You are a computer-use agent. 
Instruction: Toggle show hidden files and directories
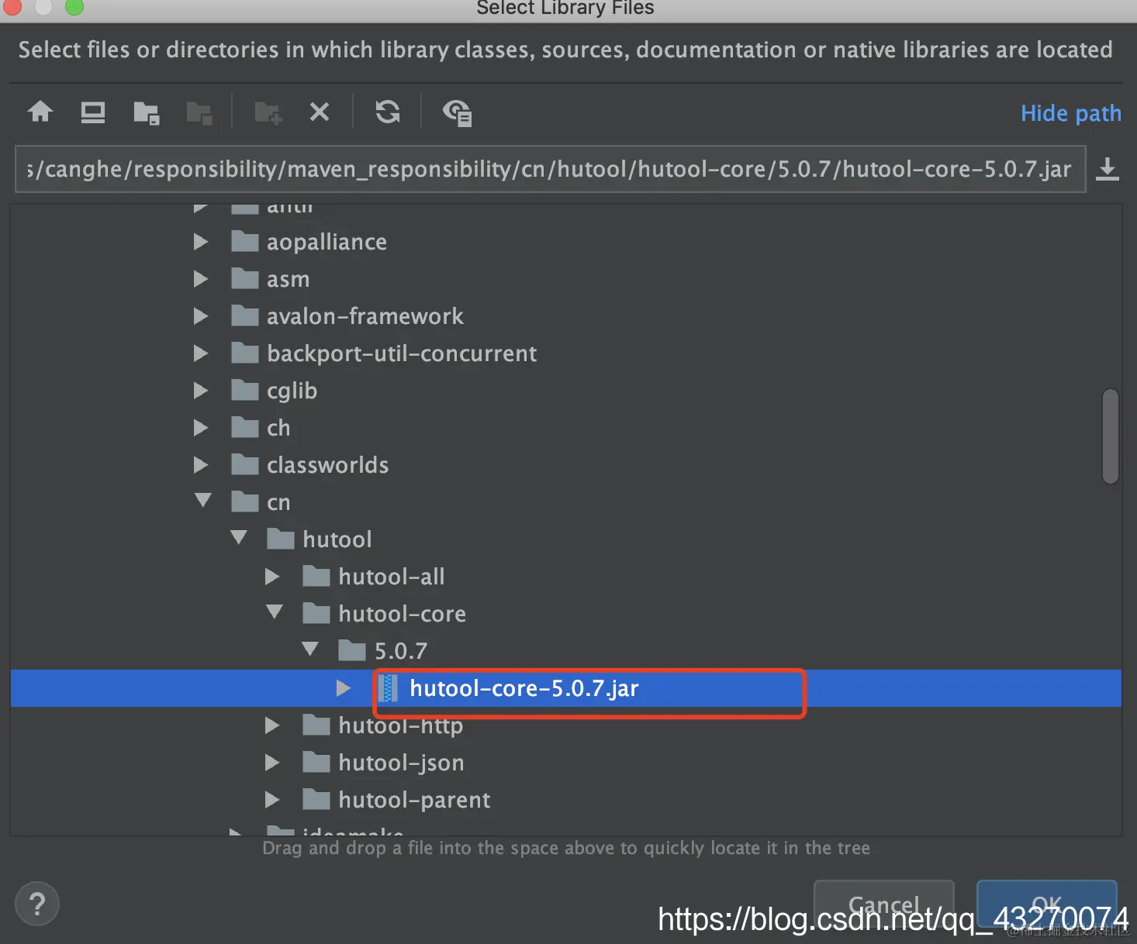pos(457,113)
